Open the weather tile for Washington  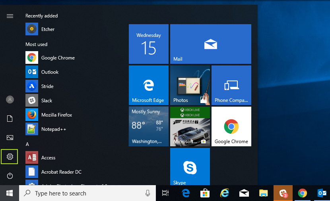coord(148,126)
